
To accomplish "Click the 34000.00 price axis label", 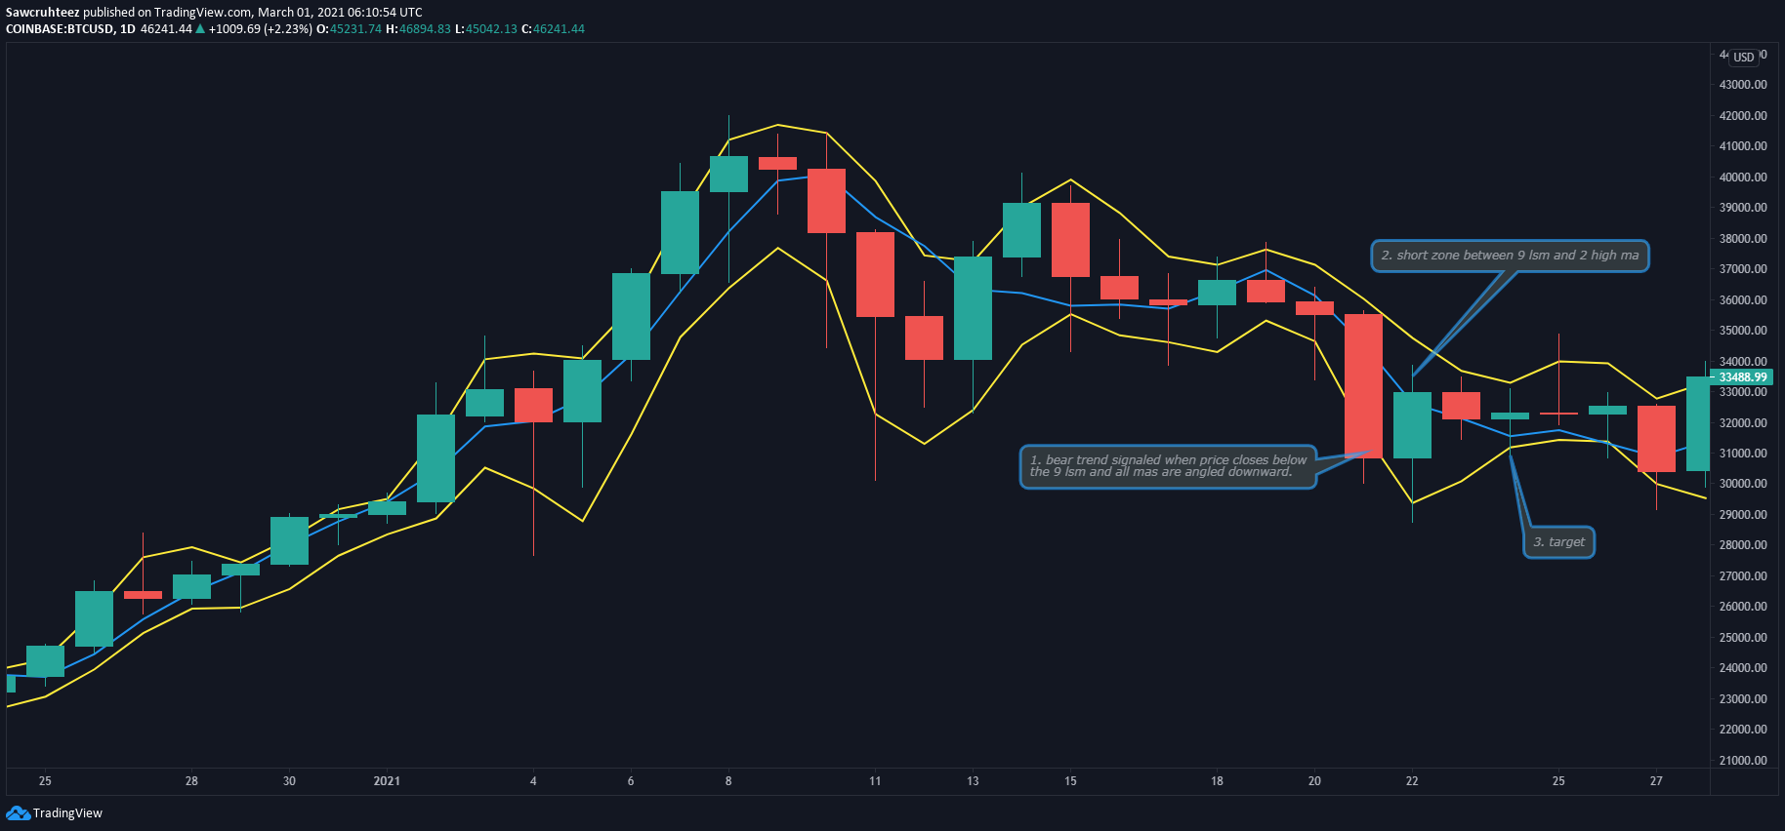I will (x=1743, y=362).
